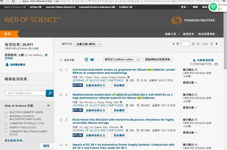
Task: Open the sort order dropdown
Action: point(88,44)
